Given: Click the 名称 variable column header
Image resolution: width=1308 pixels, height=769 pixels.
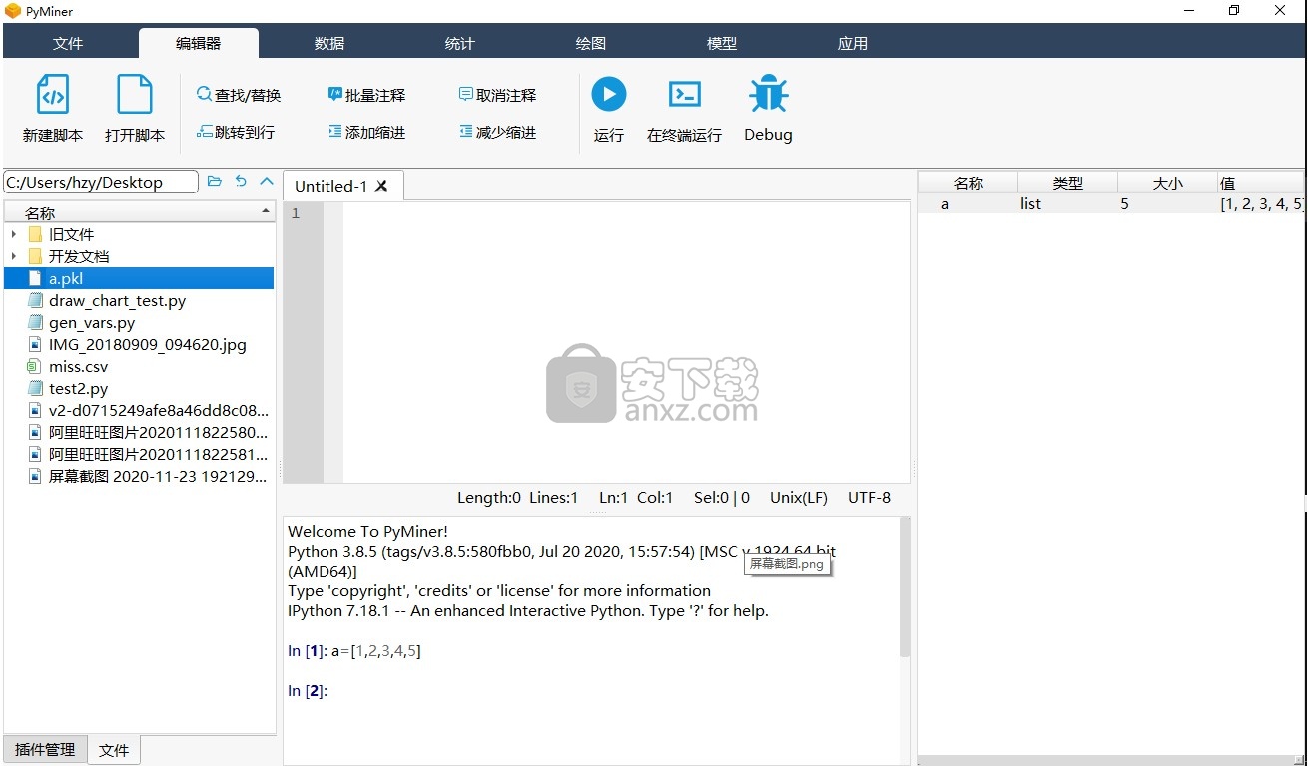Looking at the screenshot, I should pos(969,183).
